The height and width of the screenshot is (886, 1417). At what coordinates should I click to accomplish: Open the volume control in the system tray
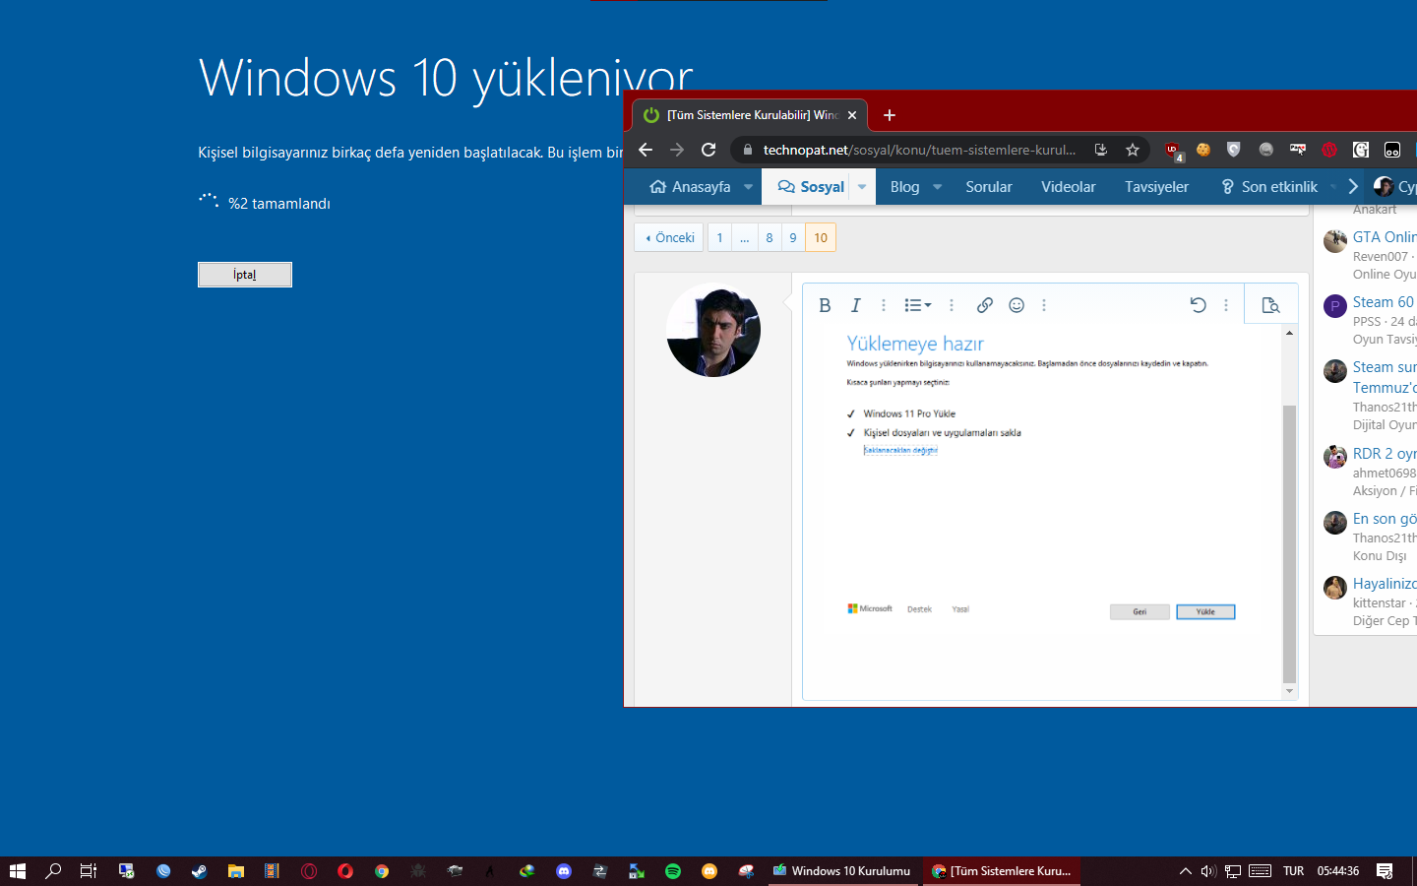pos(1208,871)
